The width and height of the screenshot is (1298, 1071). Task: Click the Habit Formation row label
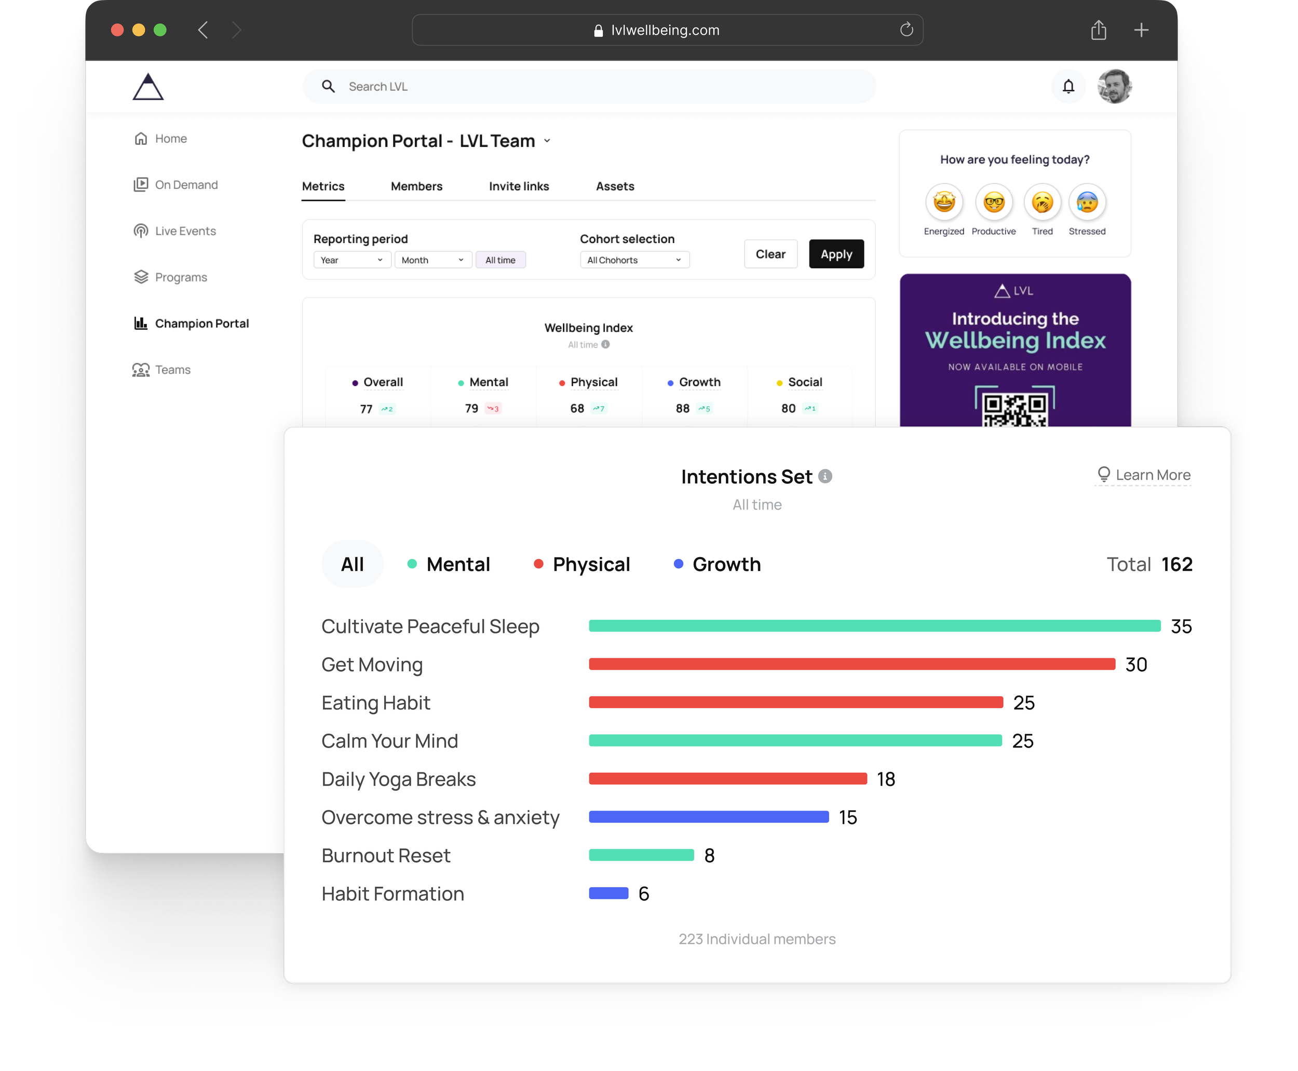393,893
